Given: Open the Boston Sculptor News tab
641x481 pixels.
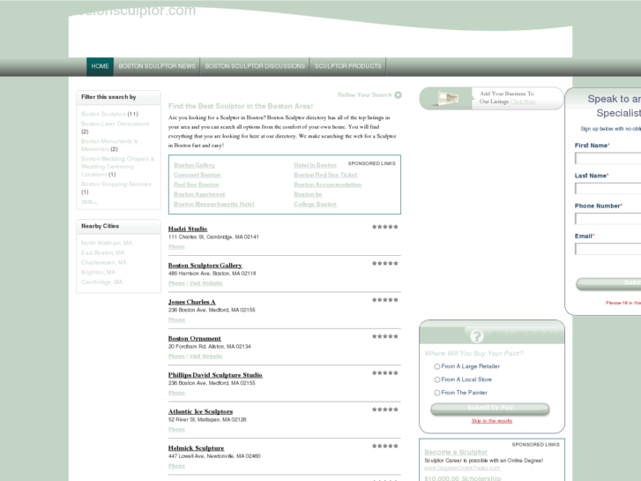Looking at the screenshot, I should click(157, 66).
